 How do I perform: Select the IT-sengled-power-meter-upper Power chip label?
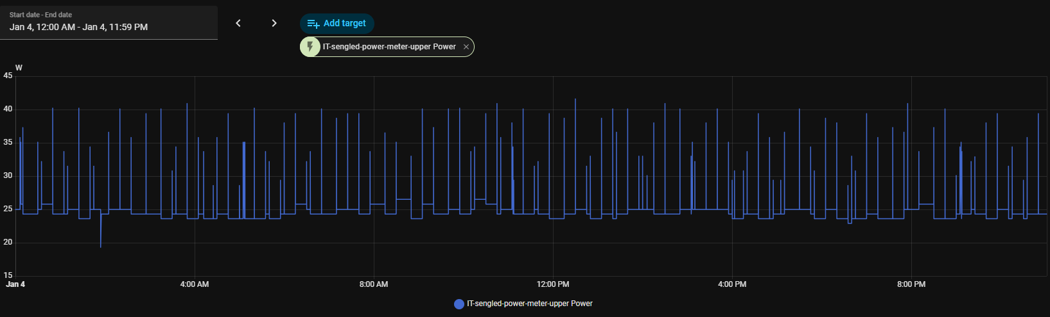[x=389, y=47]
